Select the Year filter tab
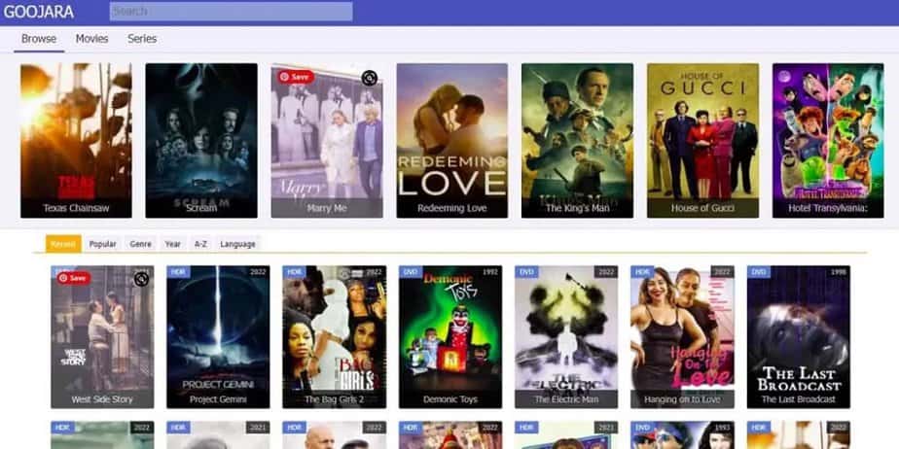 point(172,244)
